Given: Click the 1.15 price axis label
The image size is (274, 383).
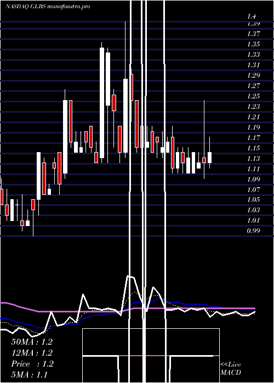Looking at the screenshot, I should click(x=253, y=148).
